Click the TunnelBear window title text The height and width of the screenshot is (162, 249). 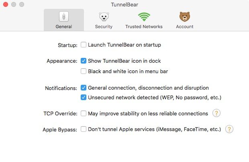[x=124, y=4]
